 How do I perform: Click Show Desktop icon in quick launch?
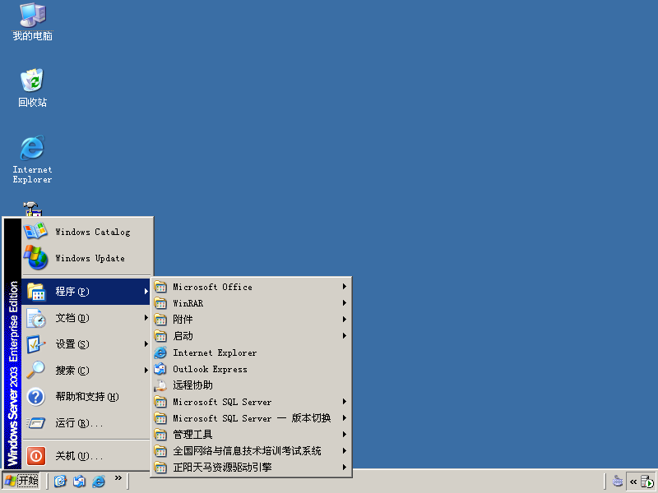(x=60, y=481)
